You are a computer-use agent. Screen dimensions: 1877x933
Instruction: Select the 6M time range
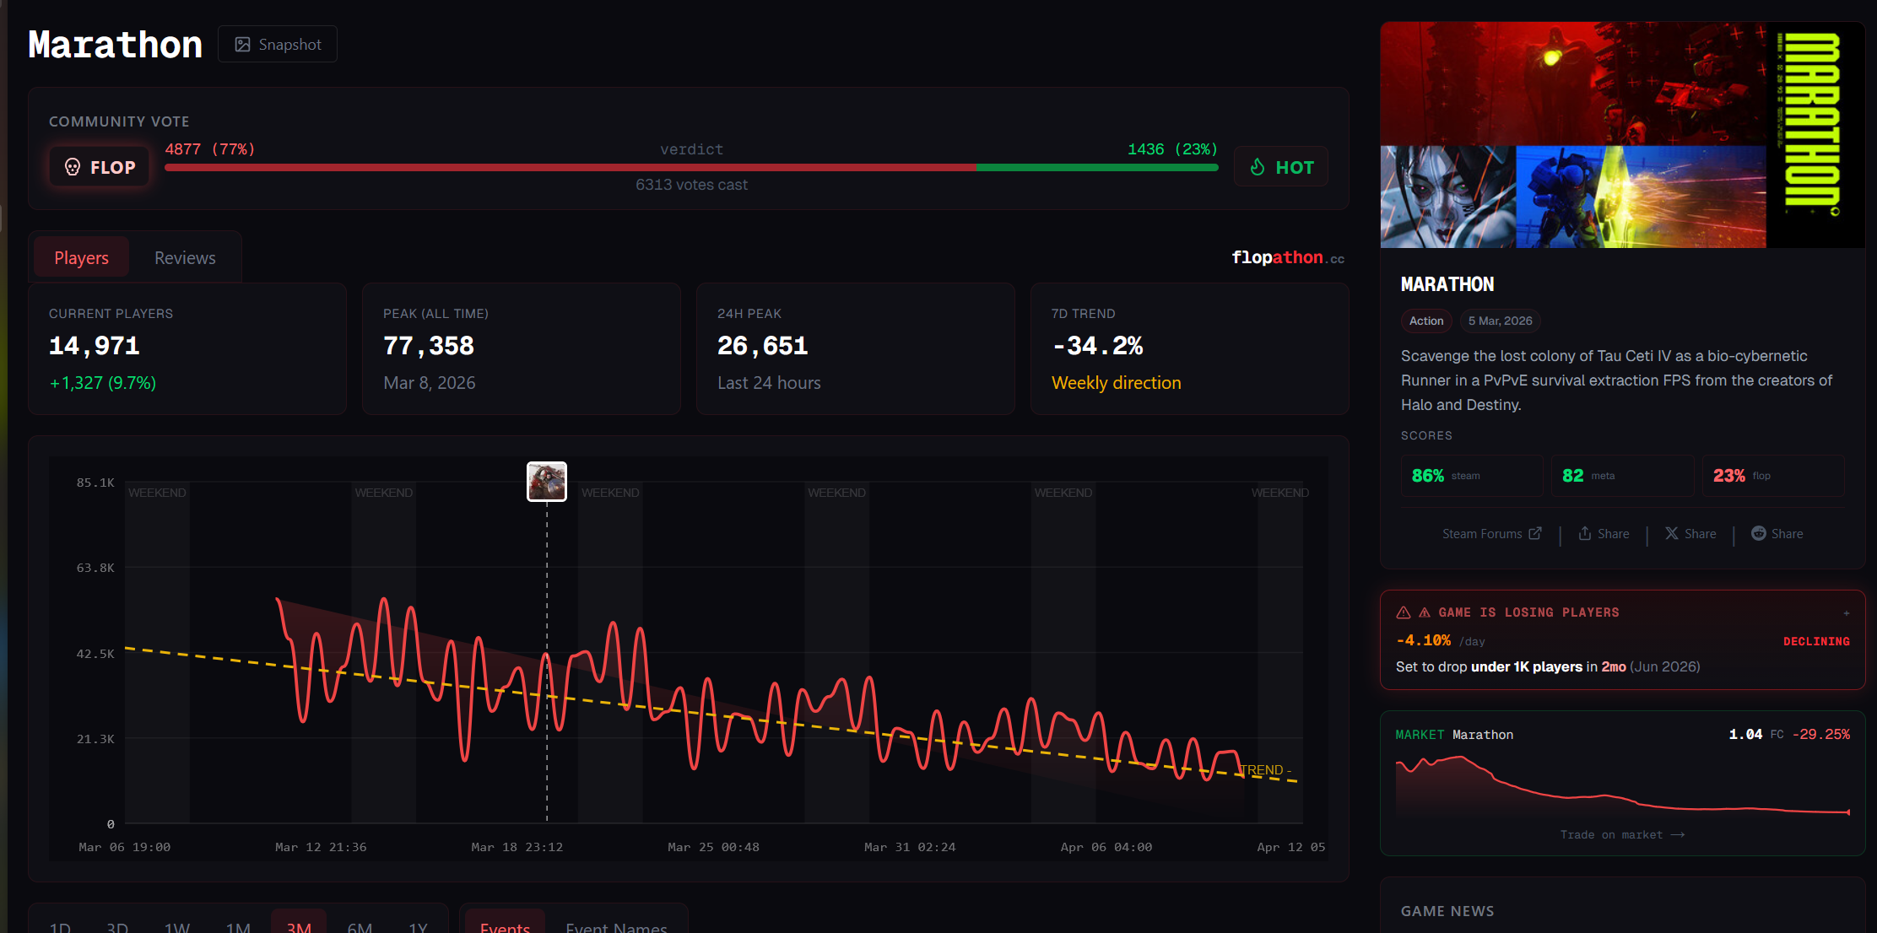pos(360,926)
